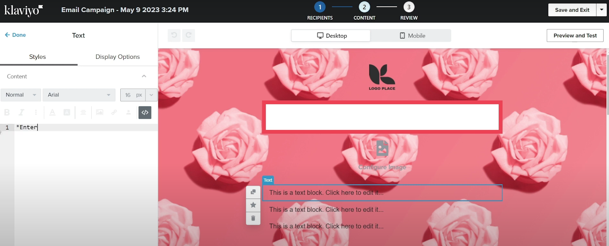Click the Klaviyo logo

(x=24, y=10)
